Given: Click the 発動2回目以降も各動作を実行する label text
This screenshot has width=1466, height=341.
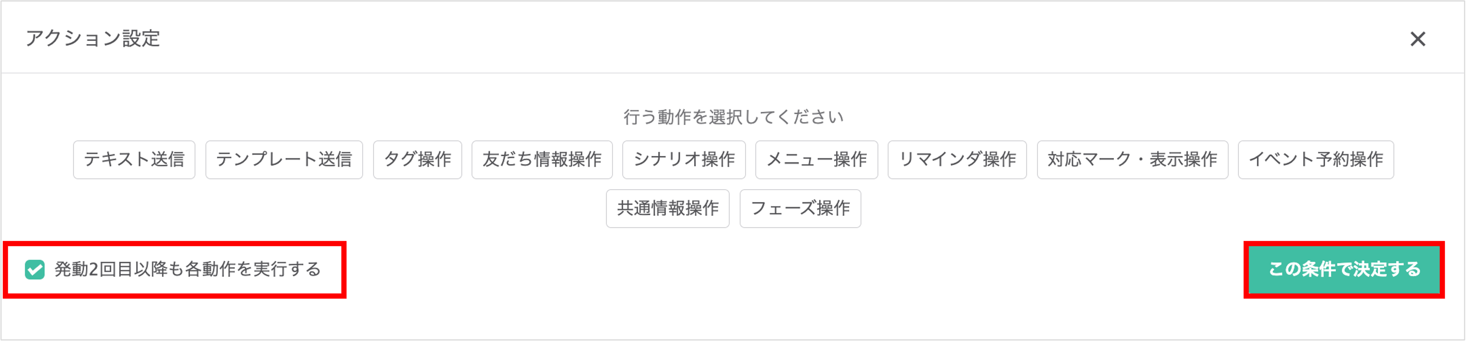Looking at the screenshot, I should [x=188, y=270].
